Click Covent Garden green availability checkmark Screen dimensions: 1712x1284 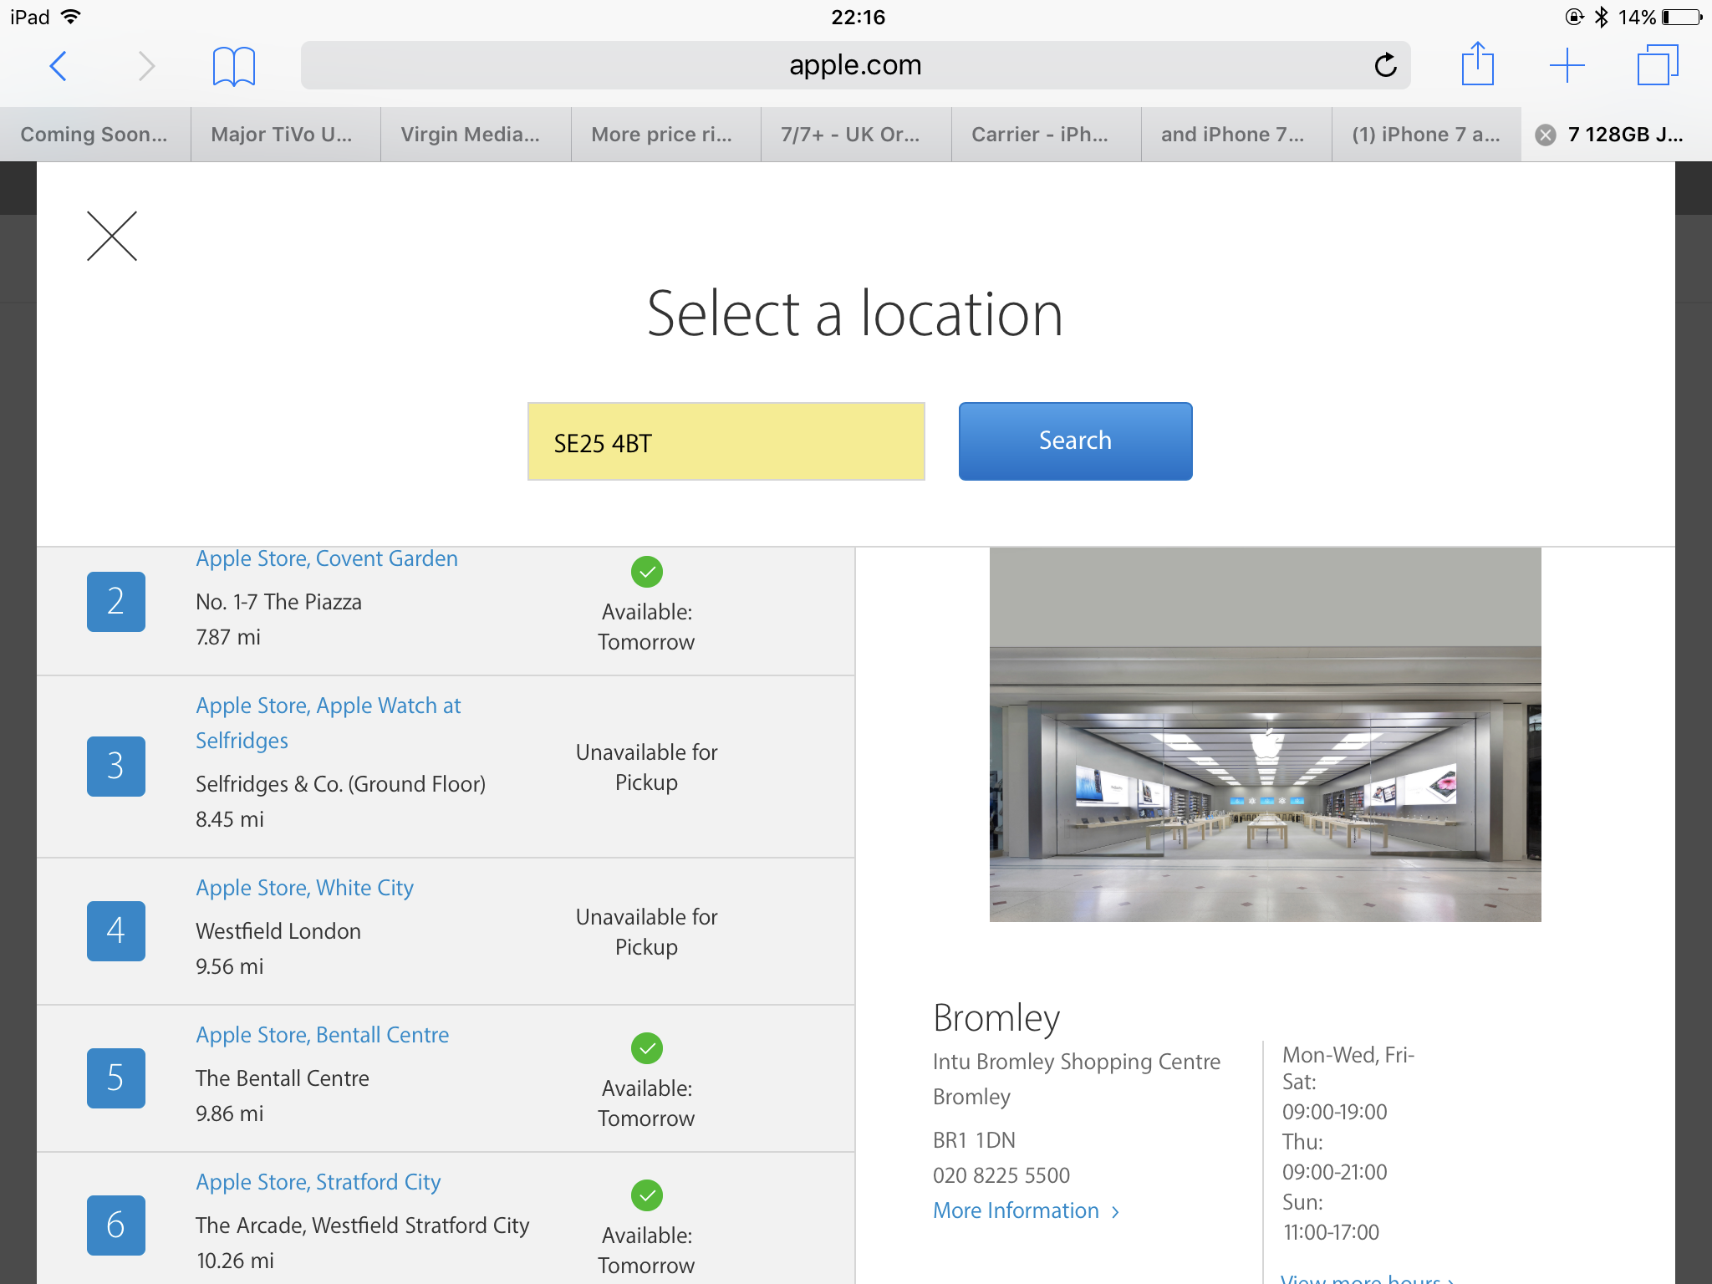647,572
